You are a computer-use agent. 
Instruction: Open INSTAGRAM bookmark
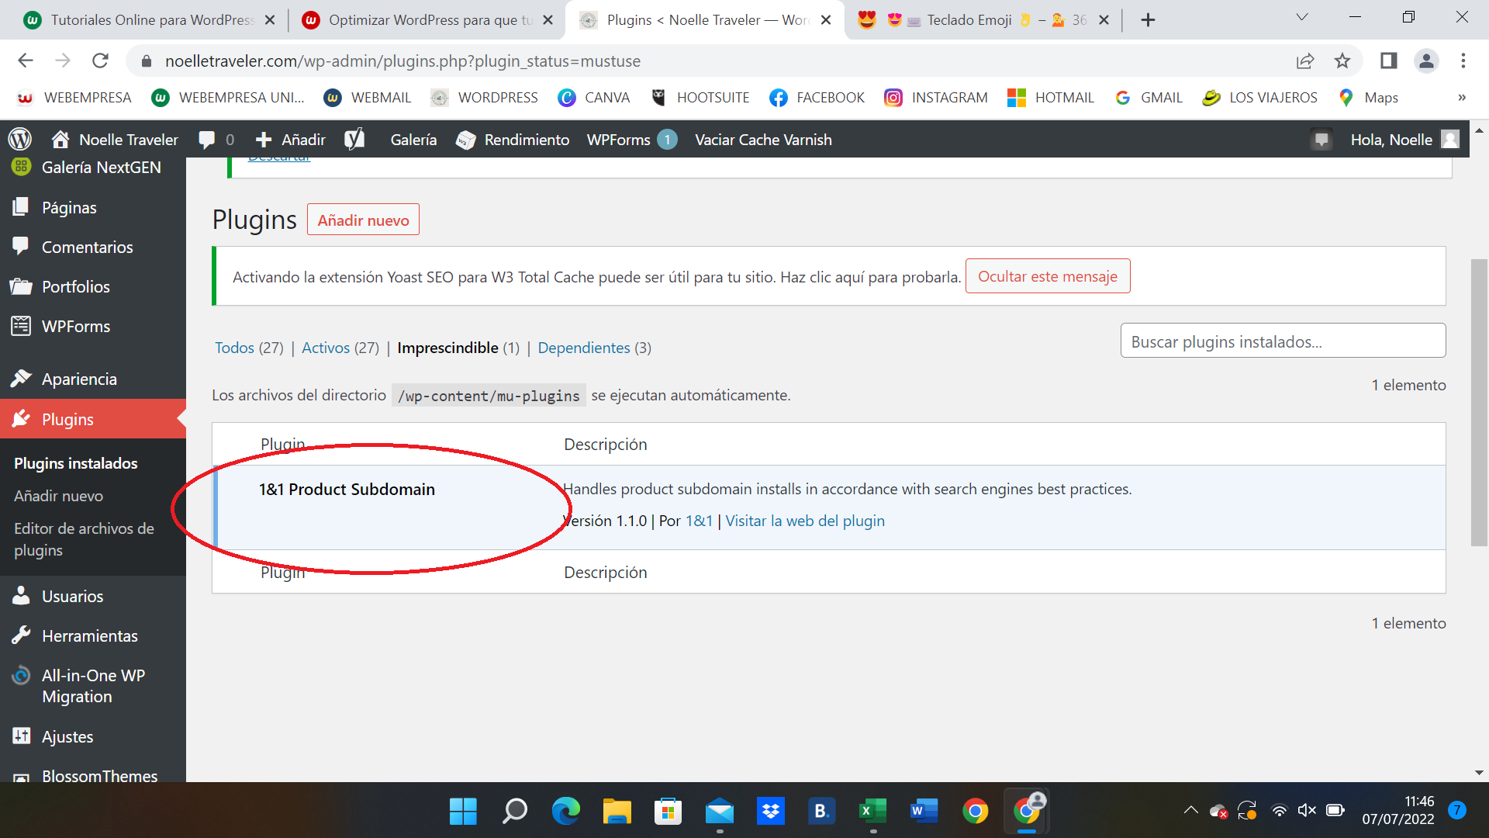[x=936, y=97]
